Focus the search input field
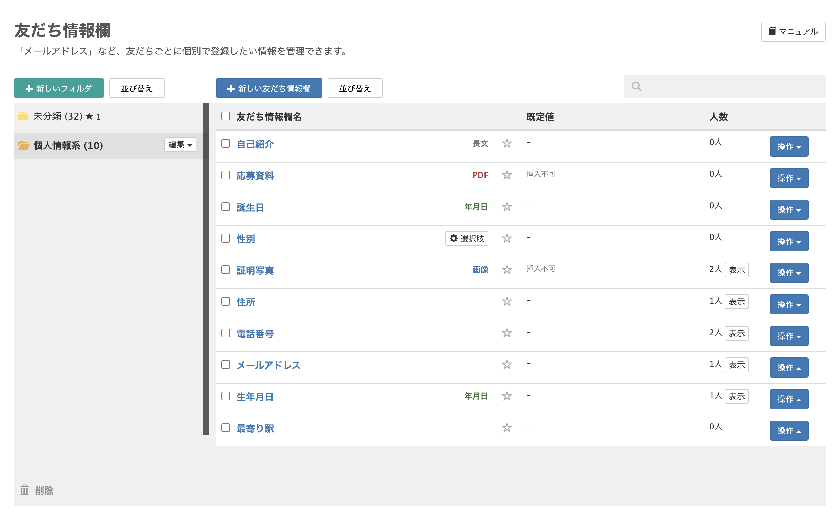This screenshot has height=514, width=835. pyautogui.click(x=732, y=87)
